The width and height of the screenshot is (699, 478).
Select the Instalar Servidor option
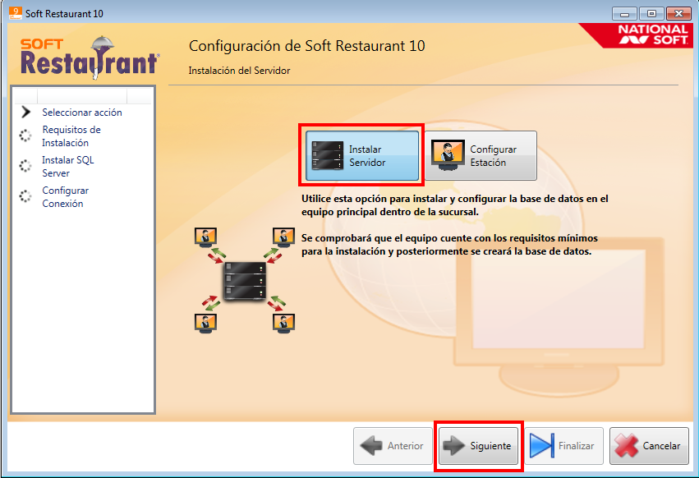point(362,155)
